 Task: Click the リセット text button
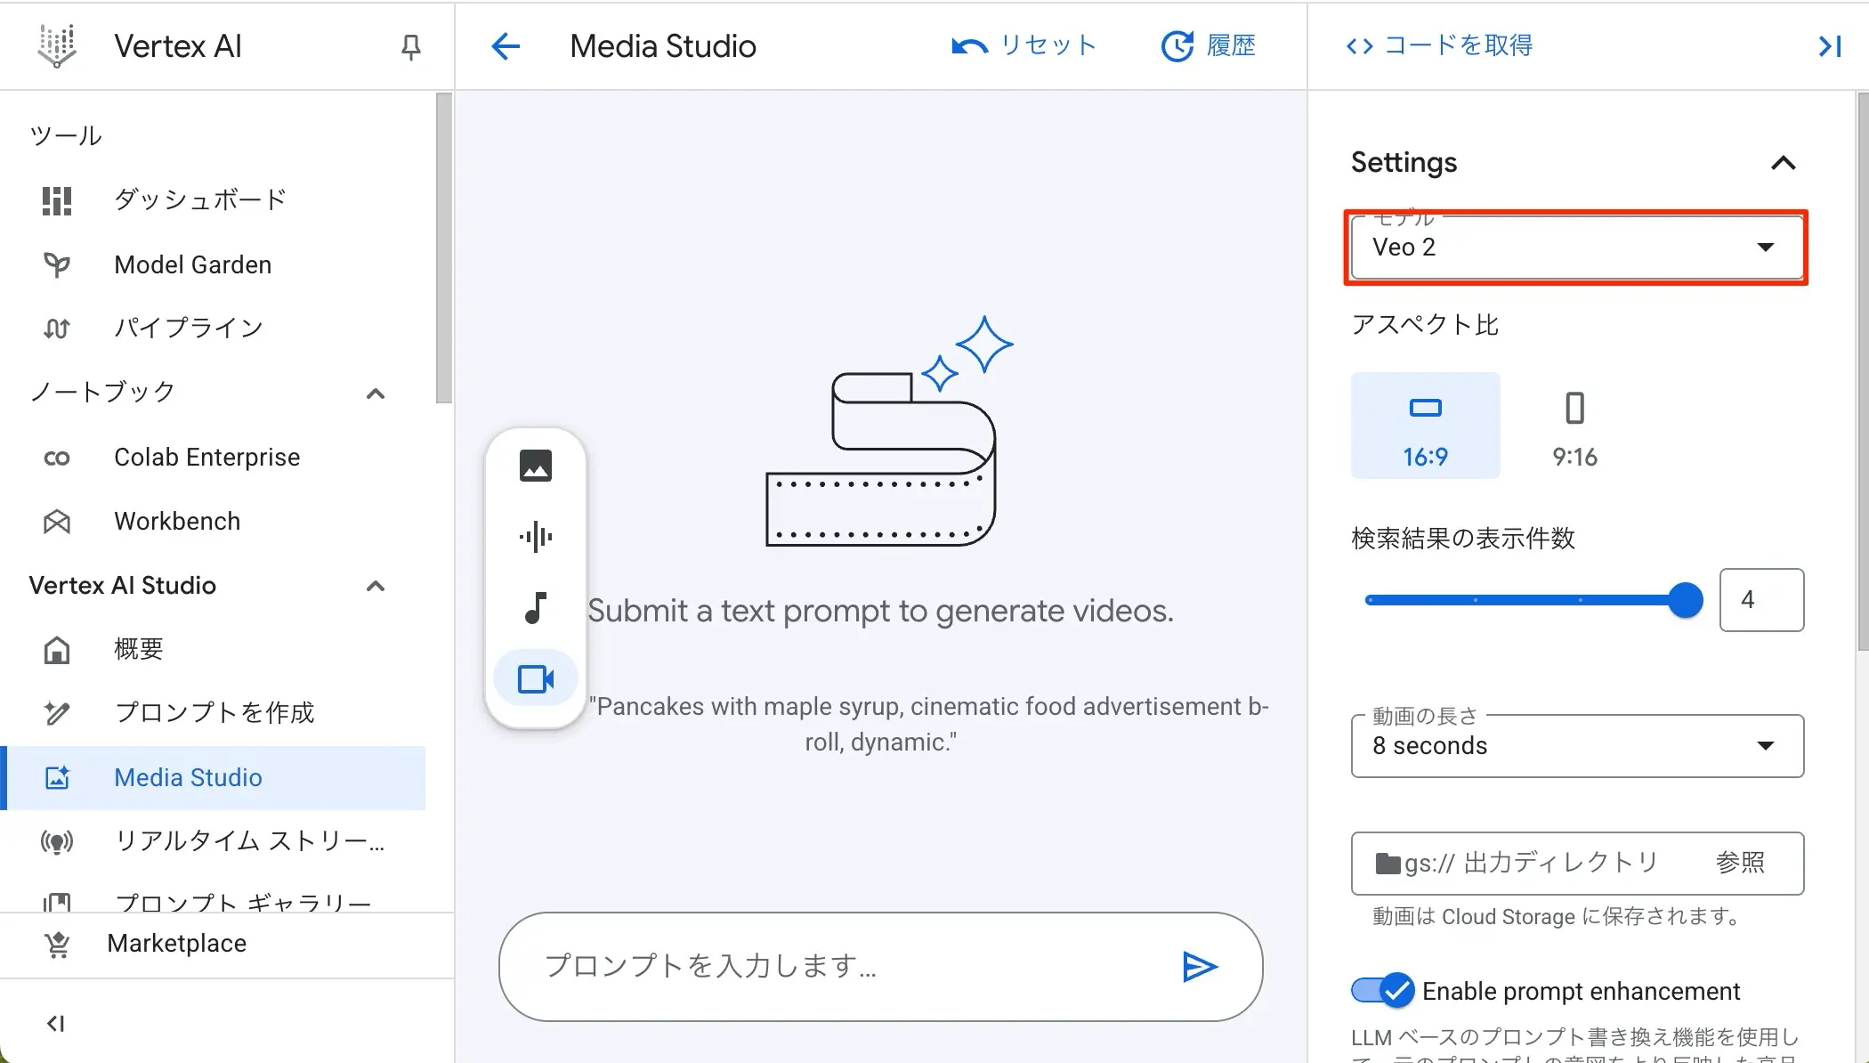pos(1048,46)
